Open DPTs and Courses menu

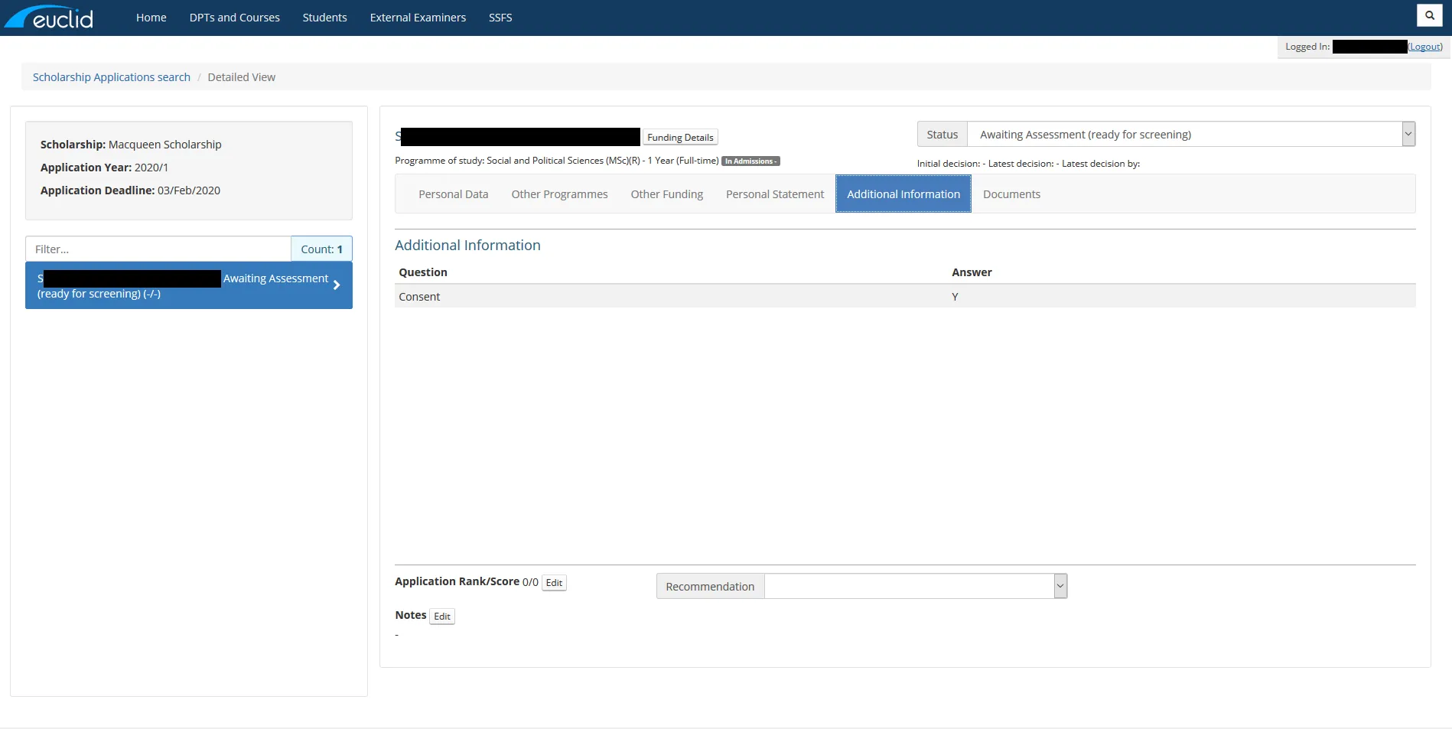(234, 18)
